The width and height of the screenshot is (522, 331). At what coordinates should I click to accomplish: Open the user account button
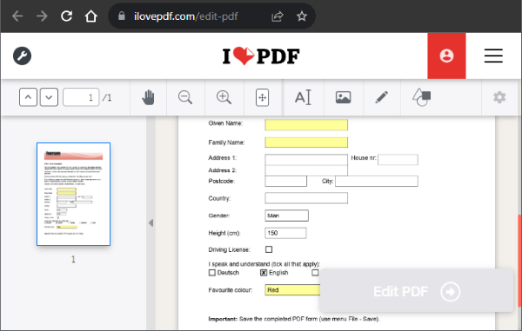pos(446,56)
